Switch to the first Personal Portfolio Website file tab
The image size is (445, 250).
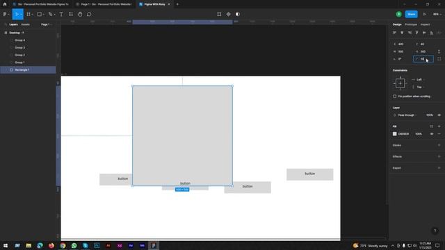(40, 4)
